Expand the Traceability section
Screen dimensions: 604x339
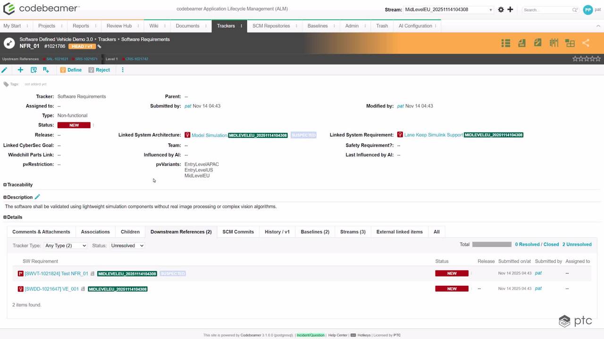5,185
